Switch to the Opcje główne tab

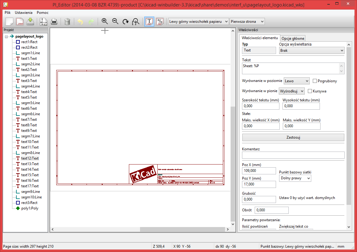293,39
